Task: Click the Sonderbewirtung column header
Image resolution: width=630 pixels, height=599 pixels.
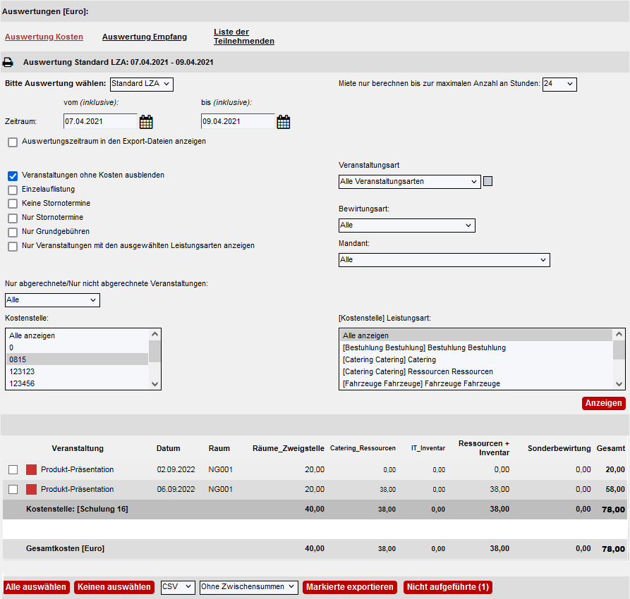Action: tap(559, 448)
